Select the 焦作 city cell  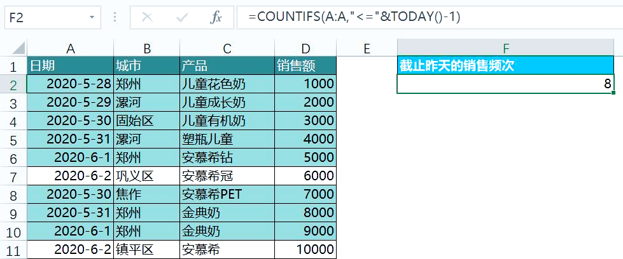point(147,195)
